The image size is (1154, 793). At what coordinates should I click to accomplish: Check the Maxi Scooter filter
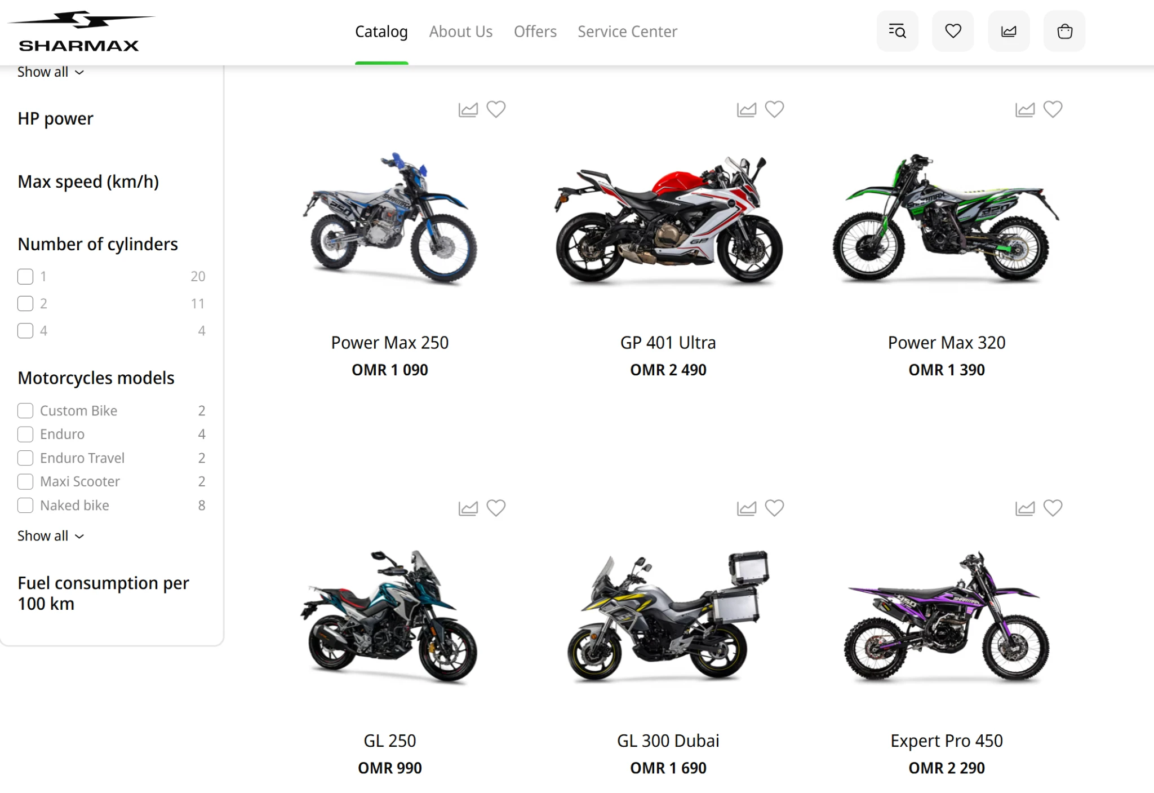[25, 482]
